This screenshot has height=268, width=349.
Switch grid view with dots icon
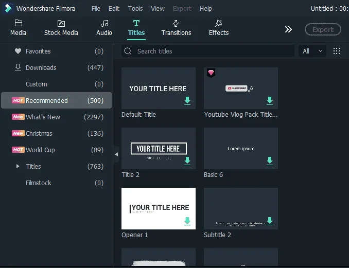(336, 51)
